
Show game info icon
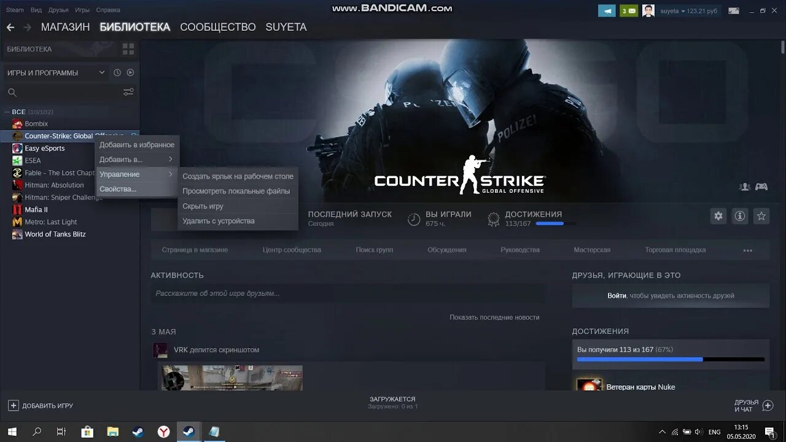point(740,216)
